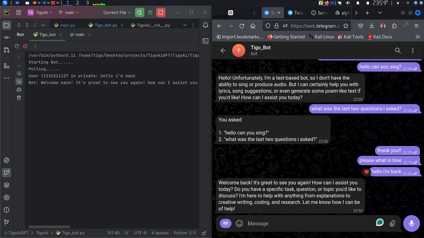Viewport: 424px width, 238px height.
Task: Print the console output icon
Action: click(x=19, y=90)
